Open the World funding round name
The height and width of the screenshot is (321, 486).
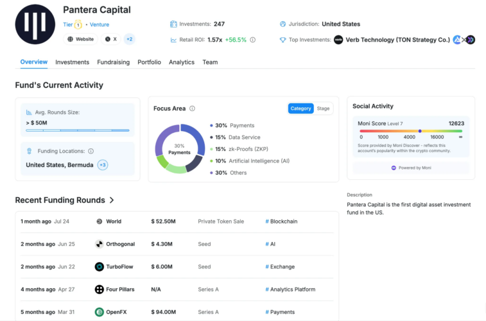point(114,221)
